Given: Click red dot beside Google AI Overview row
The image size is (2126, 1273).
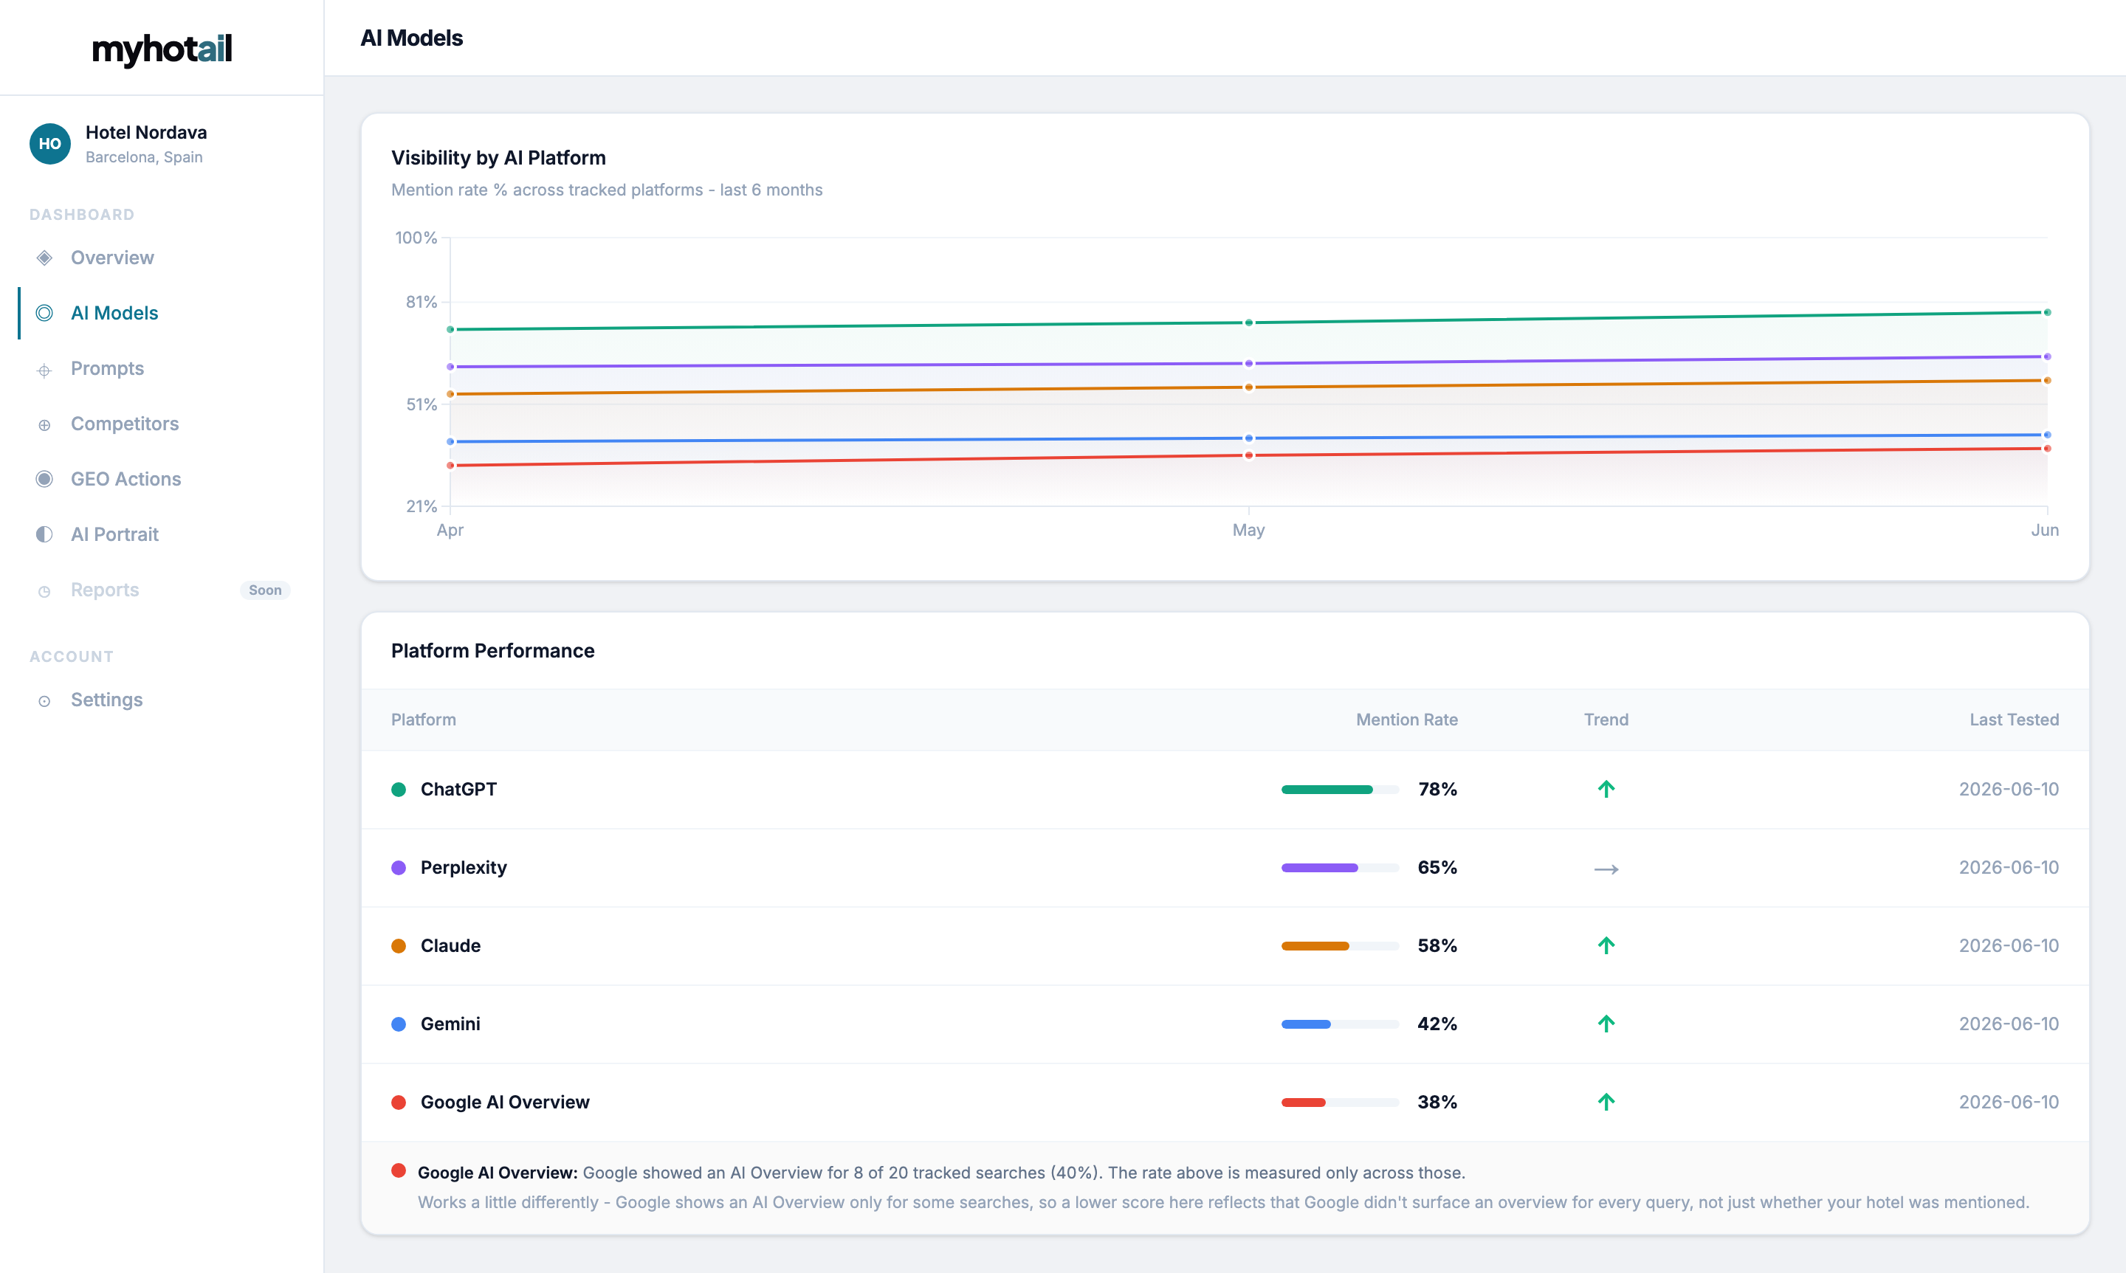Looking at the screenshot, I should (398, 1103).
